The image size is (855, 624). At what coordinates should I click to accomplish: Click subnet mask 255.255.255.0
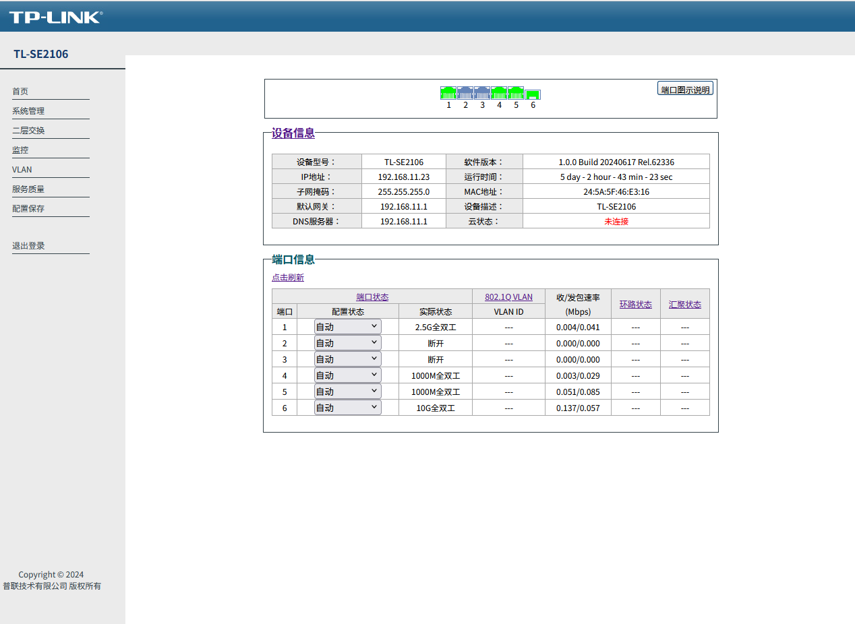tap(404, 191)
